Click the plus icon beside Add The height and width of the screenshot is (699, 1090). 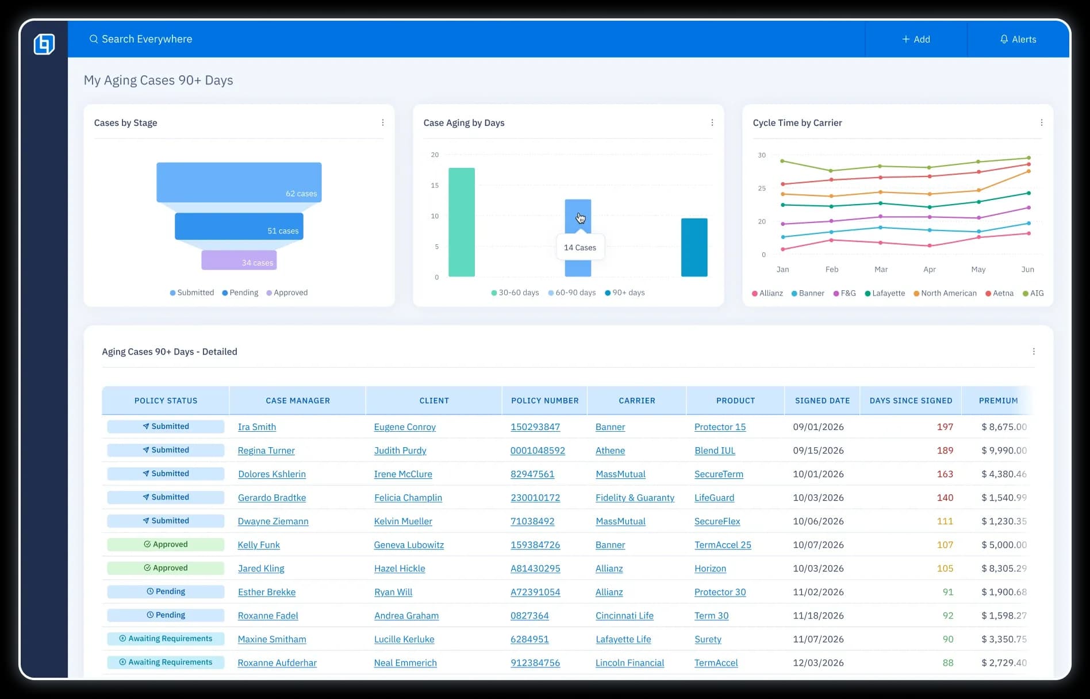905,39
